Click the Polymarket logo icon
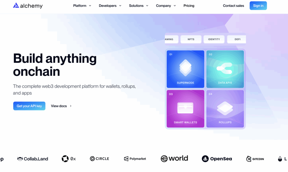288x172 pixels. pos(126,159)
